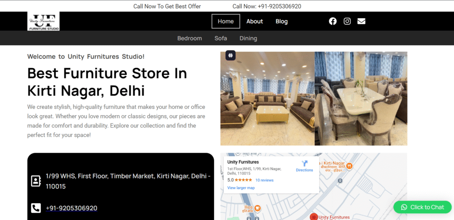Screen dimensions: 454x220
Task: Click the Directions arrow icon on map
Action: click(x=305, y=164)
